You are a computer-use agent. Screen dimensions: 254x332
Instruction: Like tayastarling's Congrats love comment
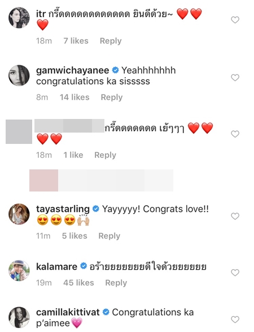(235, 216)
